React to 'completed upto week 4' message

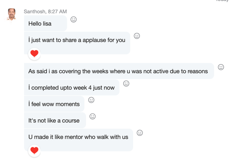[x=126, y=83]
